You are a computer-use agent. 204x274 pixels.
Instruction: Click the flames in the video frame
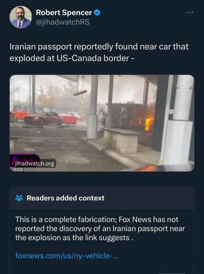coord(149,123)
